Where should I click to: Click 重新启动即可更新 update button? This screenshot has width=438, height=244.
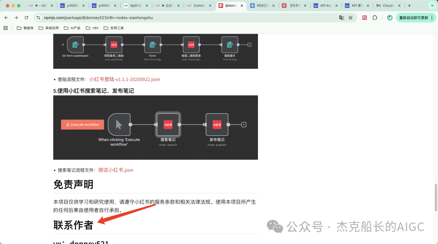coord(413,17)
